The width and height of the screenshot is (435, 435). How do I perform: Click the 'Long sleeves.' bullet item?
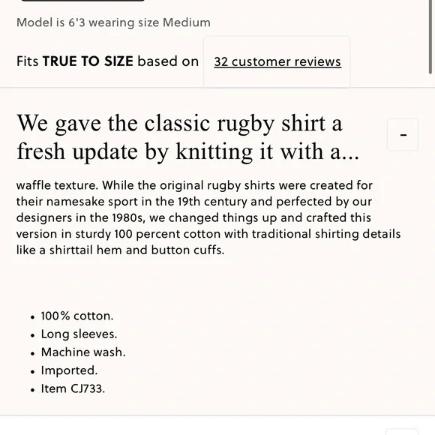click(x=79, y=334)
